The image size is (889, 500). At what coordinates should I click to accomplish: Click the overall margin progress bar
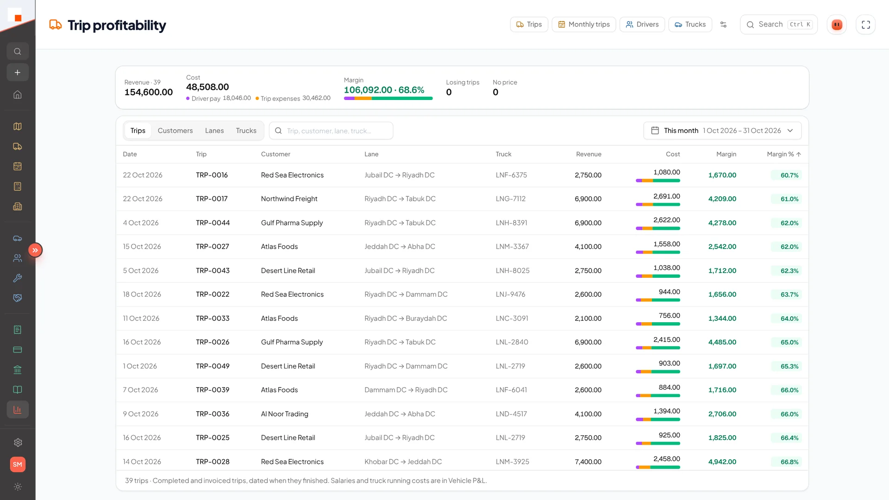tap(388, 98)
